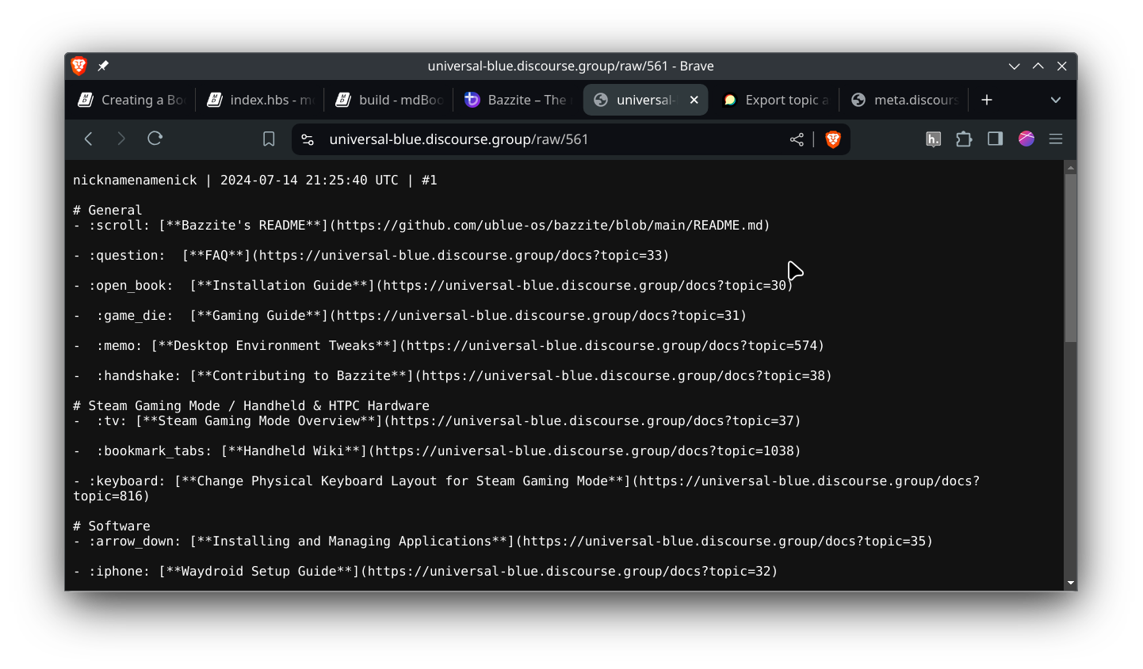Click the Installing and Managing Applications line
Screen dimensions: 1143x669
point(503,542)
